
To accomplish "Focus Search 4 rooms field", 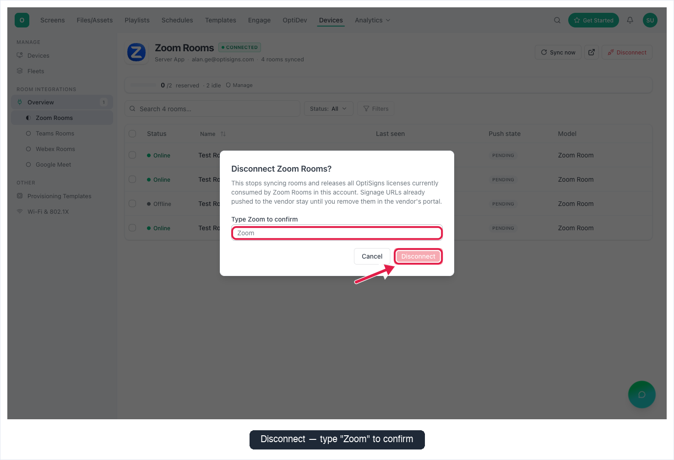I will 212,109.
